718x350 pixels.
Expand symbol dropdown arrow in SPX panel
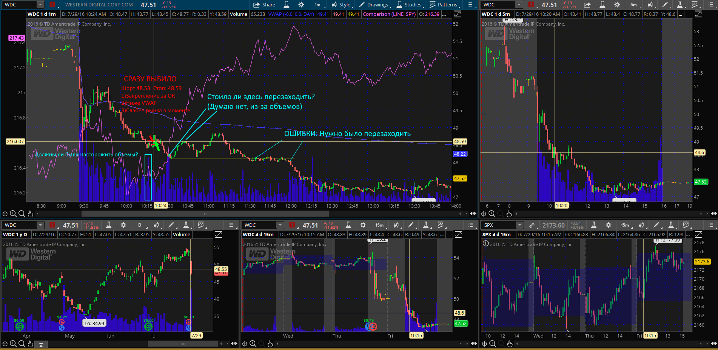520,225
